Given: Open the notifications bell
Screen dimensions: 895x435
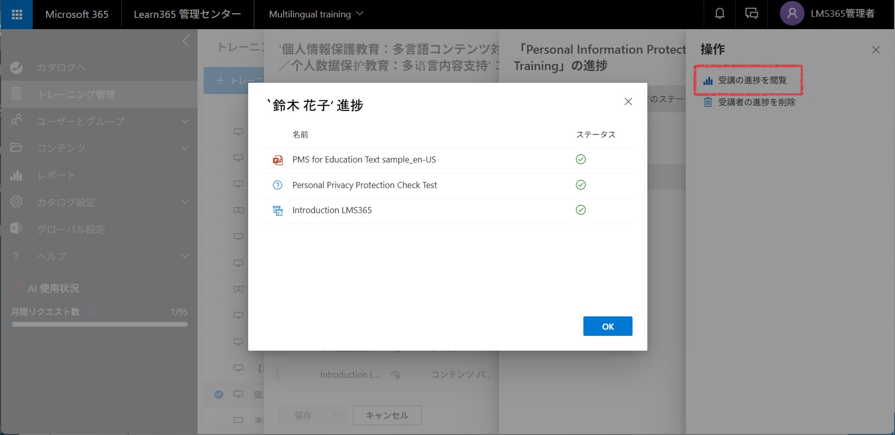Looking at the screenshot, I should coord(719,14).
